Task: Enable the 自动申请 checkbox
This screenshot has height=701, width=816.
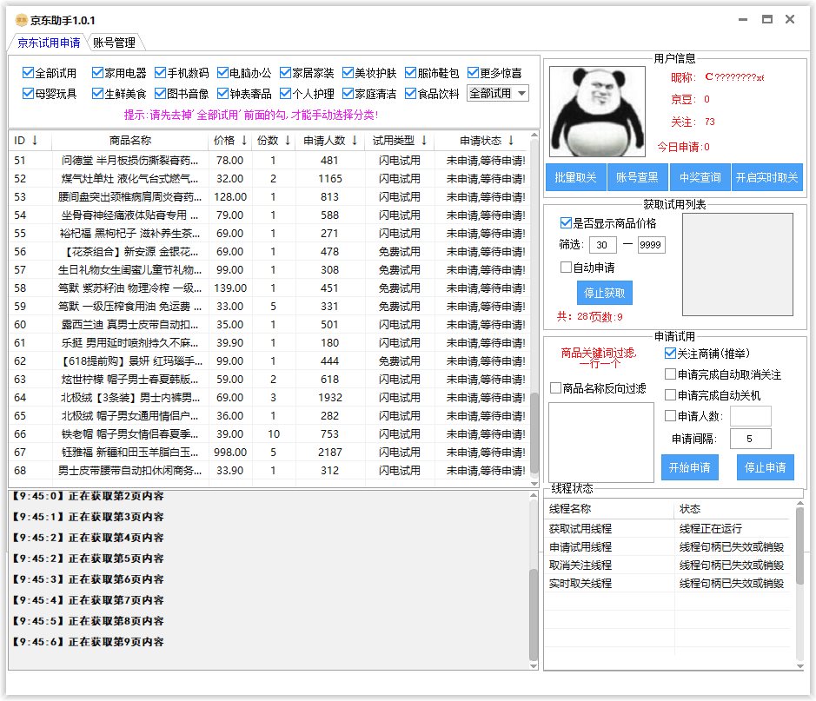Action: click(566, 268)
